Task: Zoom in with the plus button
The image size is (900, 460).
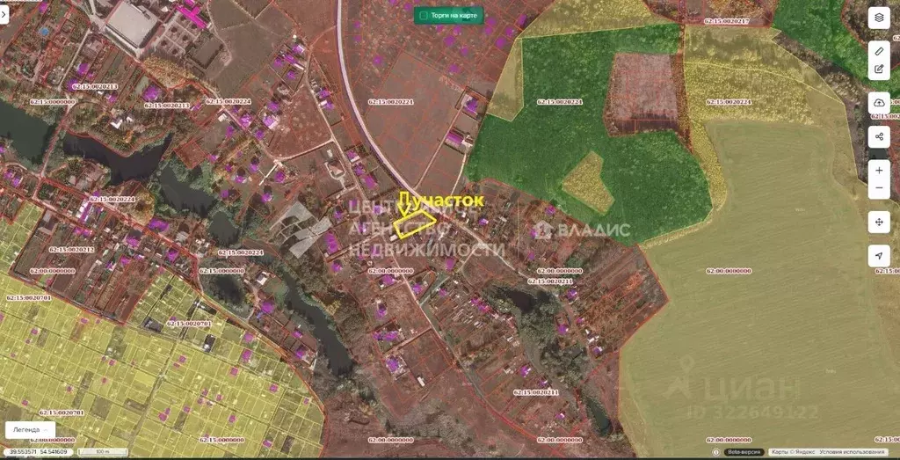Action: click(x=879, y=170)
